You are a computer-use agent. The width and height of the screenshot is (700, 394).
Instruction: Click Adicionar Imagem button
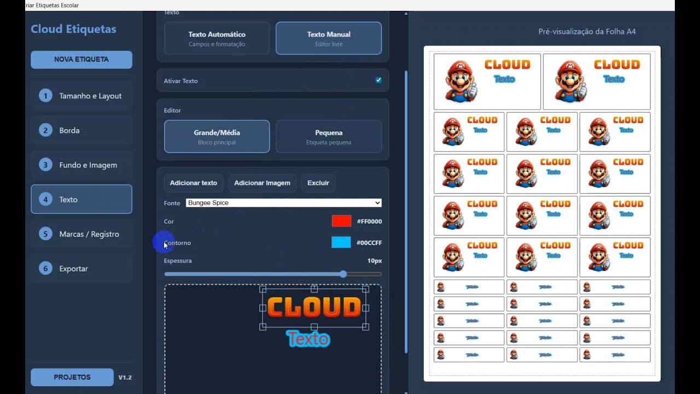click(x=262, y=183)
